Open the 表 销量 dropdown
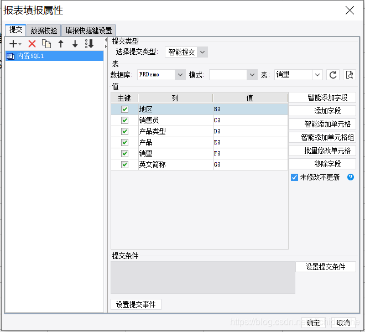365x332 pixels. (x=317, y=75)
